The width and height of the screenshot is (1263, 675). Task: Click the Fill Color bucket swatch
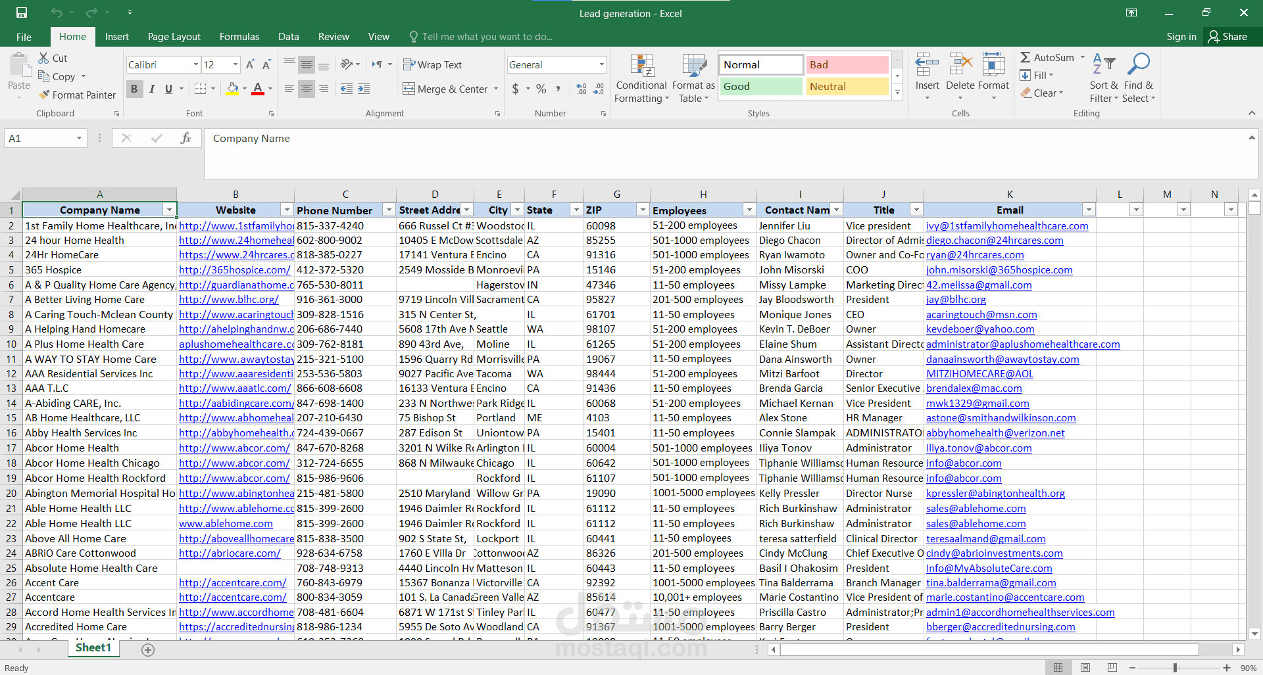coord(232,89)
